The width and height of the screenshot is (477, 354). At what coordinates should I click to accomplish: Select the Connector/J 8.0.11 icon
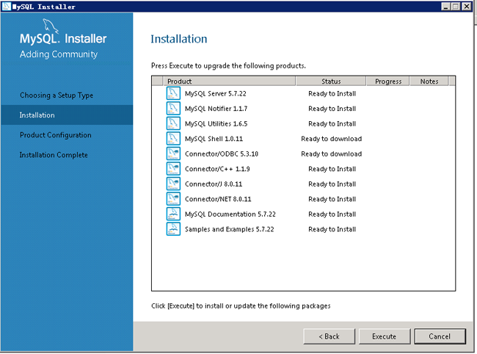pyautogui.click(x=173, y=184)
